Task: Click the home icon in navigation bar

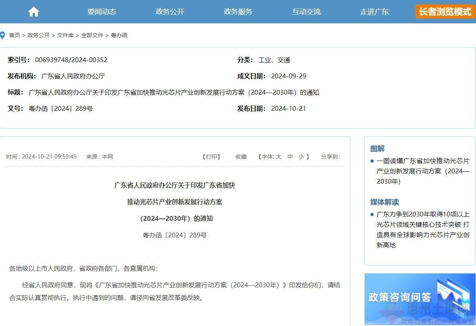Action: pos(34,12)
